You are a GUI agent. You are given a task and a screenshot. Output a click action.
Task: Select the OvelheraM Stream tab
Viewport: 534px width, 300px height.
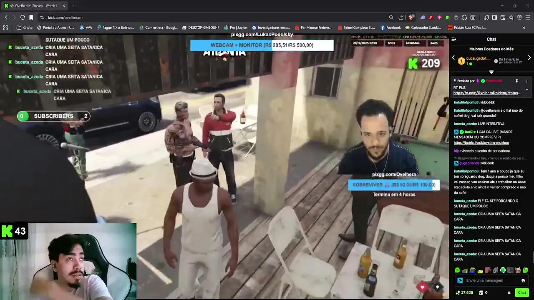(35, 6)
